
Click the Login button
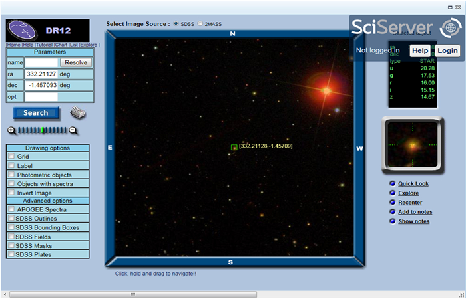point(447,50)
